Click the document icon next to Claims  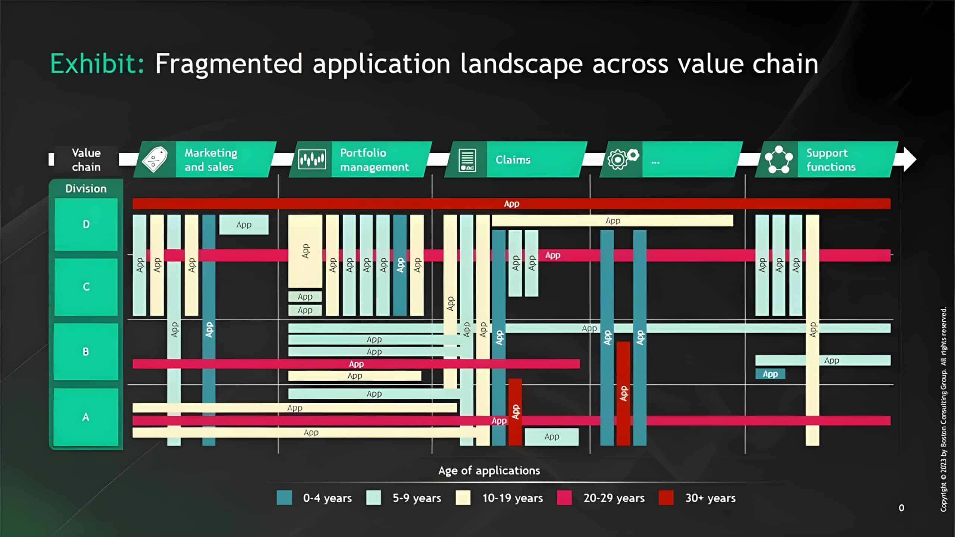[x=467, y=160]
